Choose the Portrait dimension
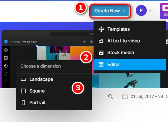The image size is (168, 122). pos(54,103)
